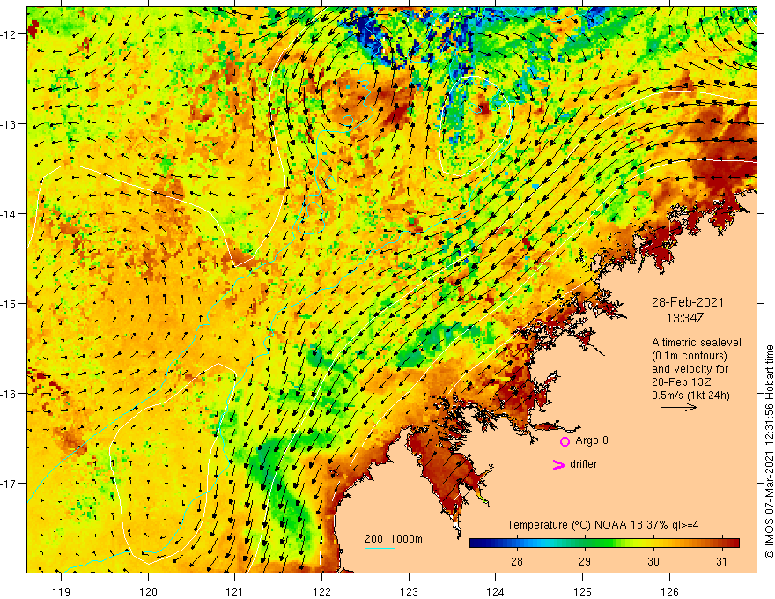This screenshot has width=775, height=599.
Task: Click the Temperature NOAA 18 colorbar title
Action: point(602,525)
